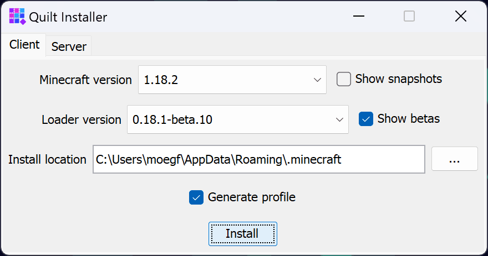Viewport: 488px width, 256px height.
Task: Click the "Quilt Installer" title bar text
Action: coord(68,17)
